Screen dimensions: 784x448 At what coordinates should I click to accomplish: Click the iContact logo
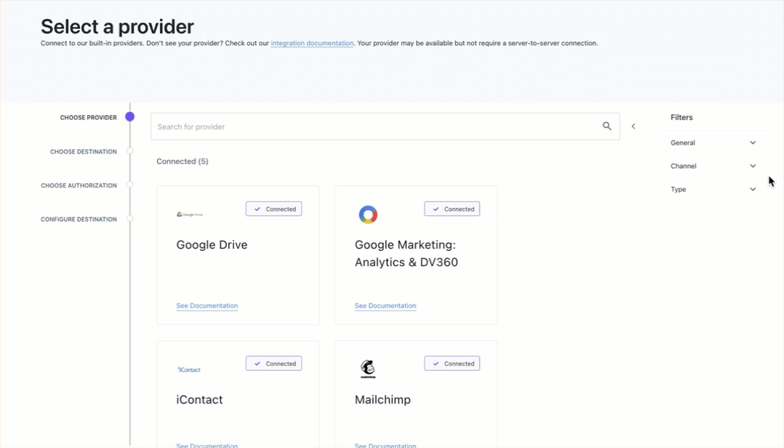189,369
